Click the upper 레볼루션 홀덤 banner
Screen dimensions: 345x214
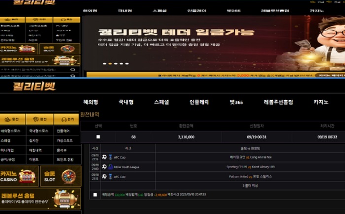pyautogui.click(x=40, y=60)
